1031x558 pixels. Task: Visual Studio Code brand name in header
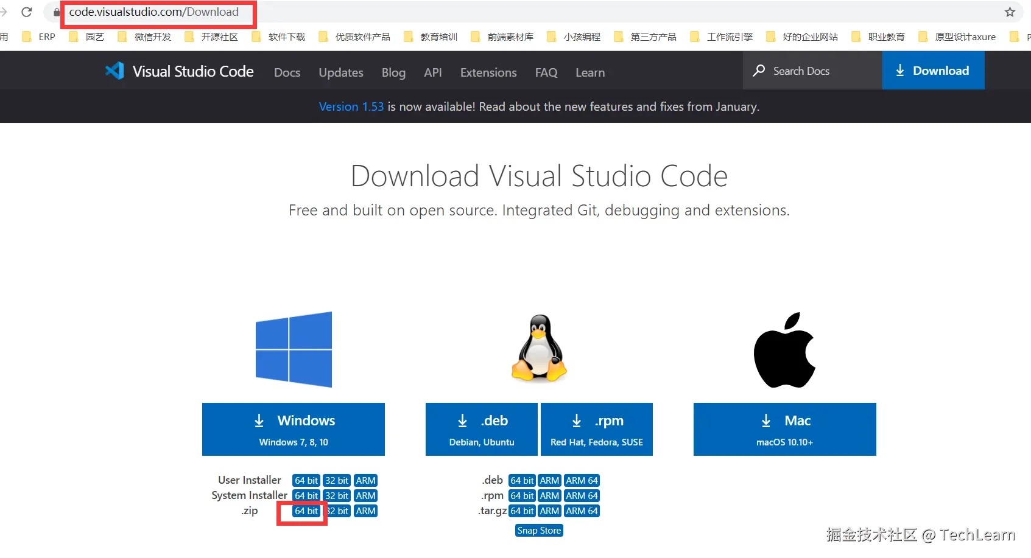click(x=193, y=71)
